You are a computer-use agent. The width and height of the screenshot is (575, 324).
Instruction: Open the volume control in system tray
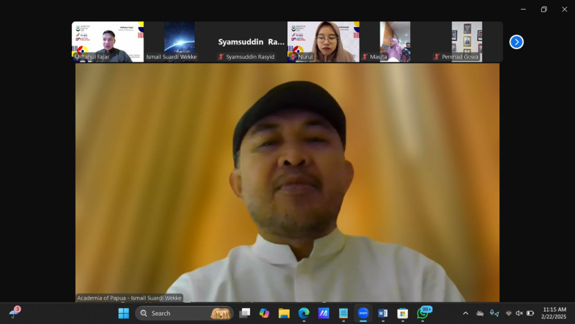point(520,314)
